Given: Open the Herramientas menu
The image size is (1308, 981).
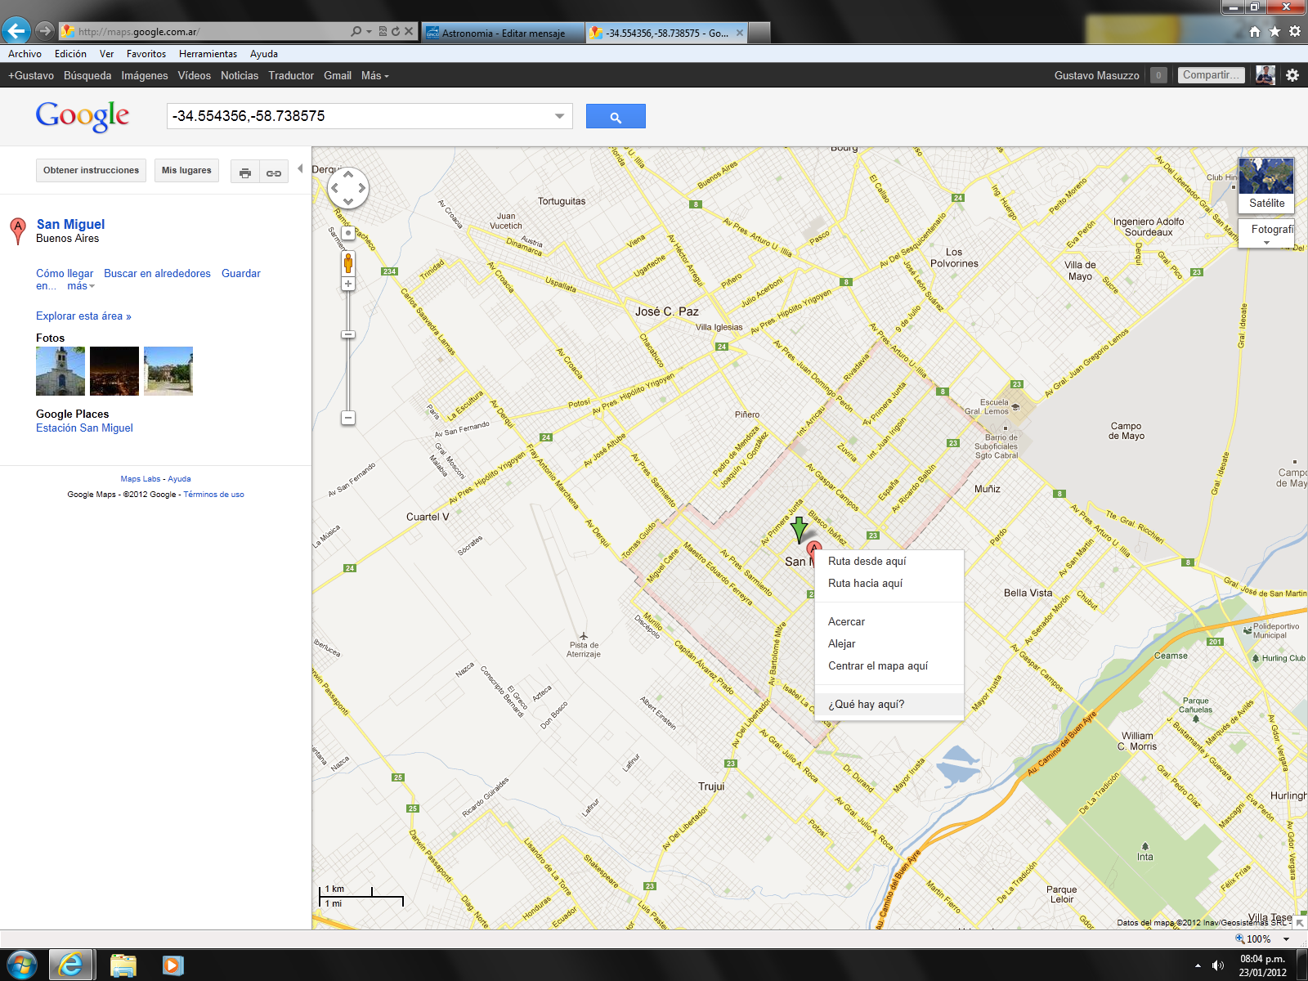Looking at the screenshot, I should tap(208, 54).
